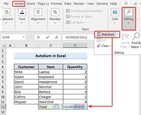Select the Headphone cell
Image resolution: width=141 pixels, height=115 pixels.
[x=51, y=82]
